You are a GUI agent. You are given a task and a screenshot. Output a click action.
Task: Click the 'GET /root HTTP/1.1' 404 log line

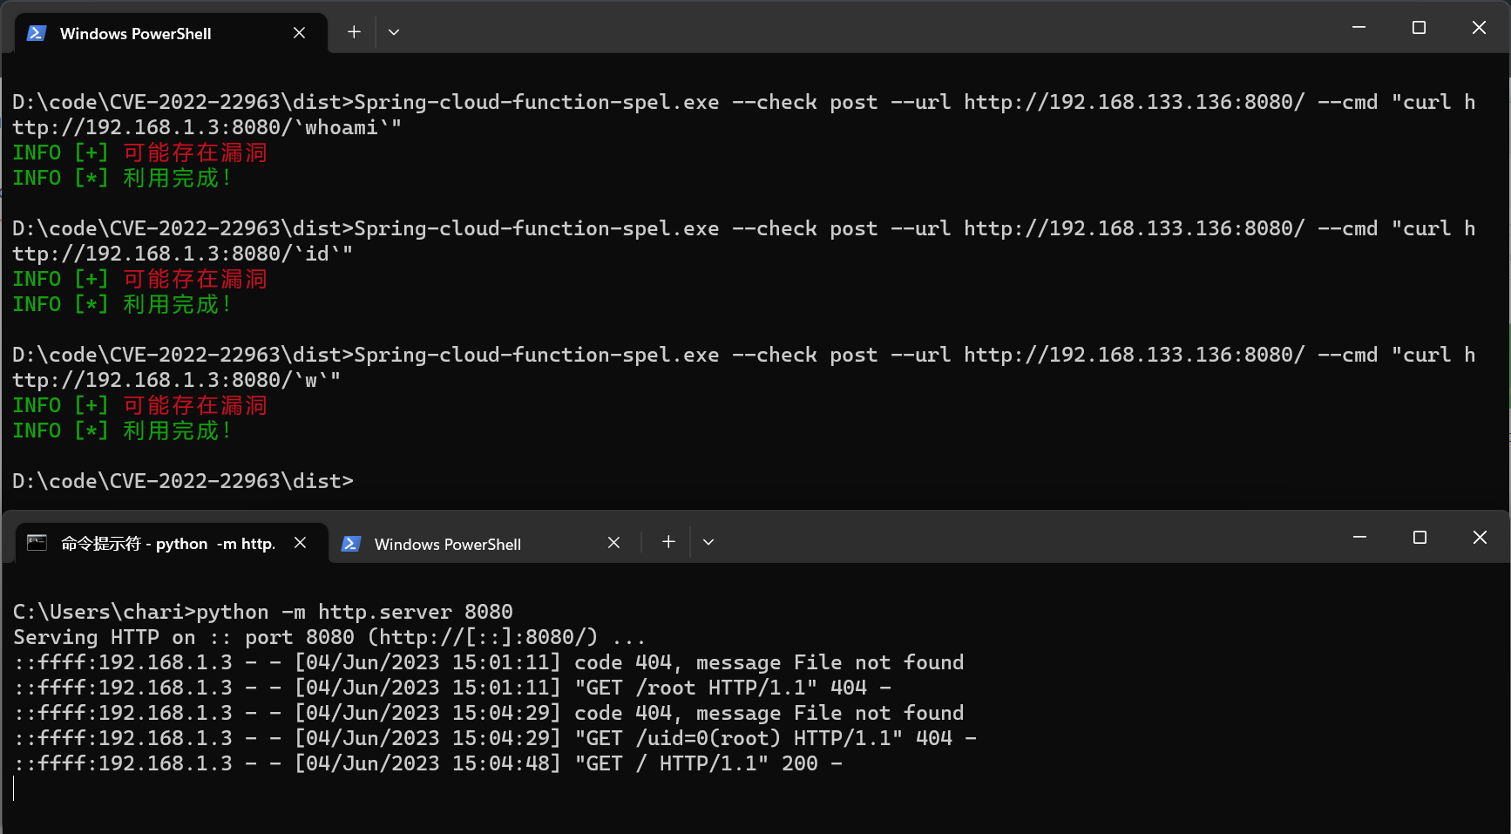(452, 688)
